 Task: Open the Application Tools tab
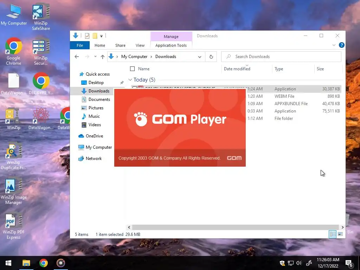coord(171,45)
